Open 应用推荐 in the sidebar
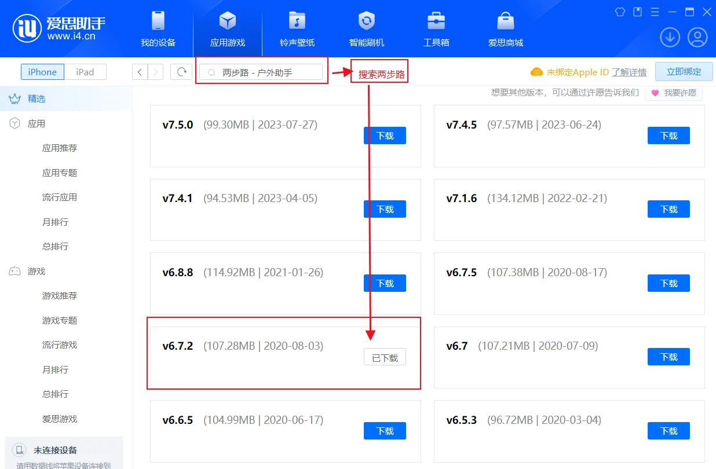This screenshot has width=716, height=469. tap(60, 148)
